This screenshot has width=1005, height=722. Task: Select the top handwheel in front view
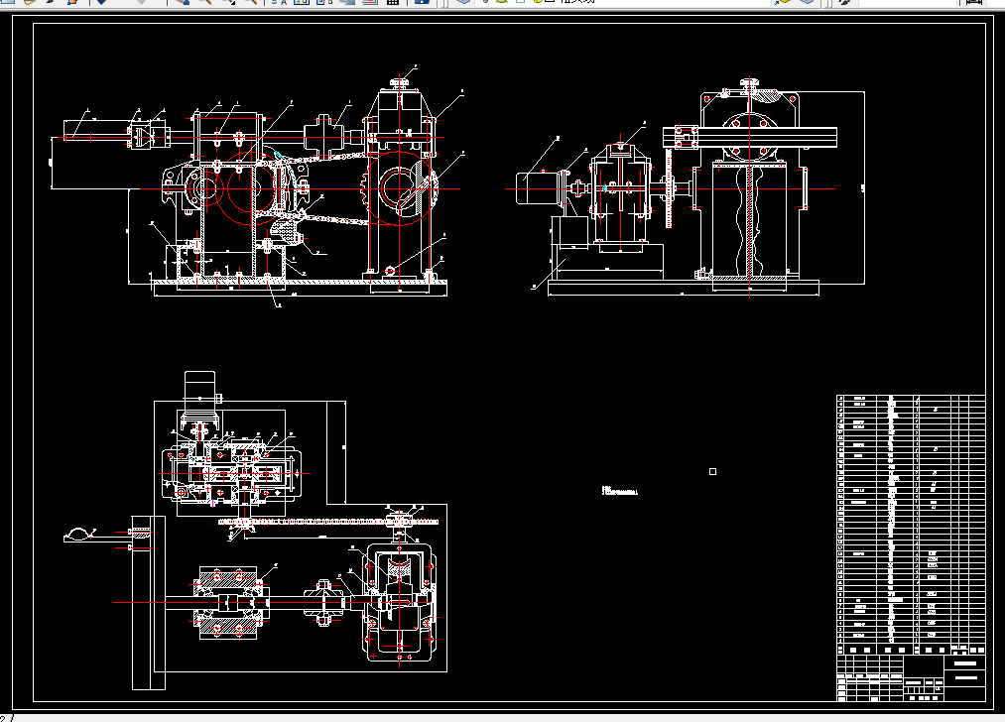pos(400,82)
